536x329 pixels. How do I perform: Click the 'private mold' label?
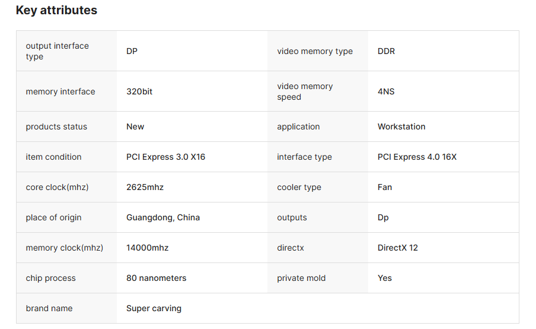pyautogui.click(x=301, y=278)
